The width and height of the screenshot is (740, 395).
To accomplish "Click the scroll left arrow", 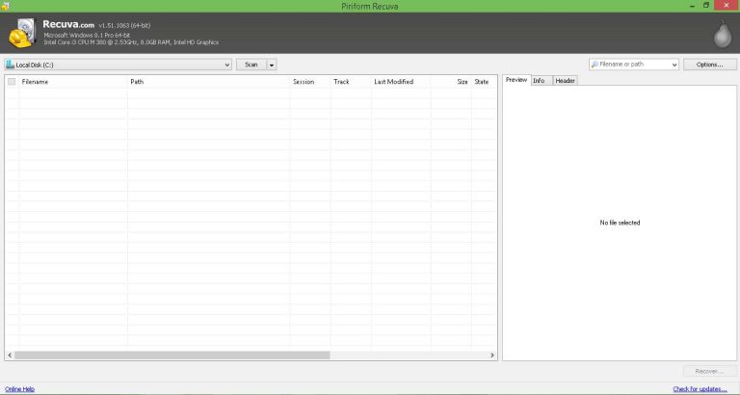I will (10, 355).
